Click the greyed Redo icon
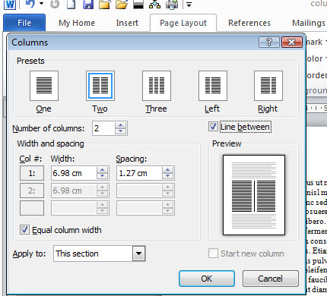This screenshot has width=327, height=296. pos(55,4)
